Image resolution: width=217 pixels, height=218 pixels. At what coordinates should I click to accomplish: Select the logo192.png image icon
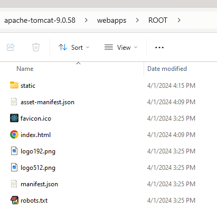[14, 151]
